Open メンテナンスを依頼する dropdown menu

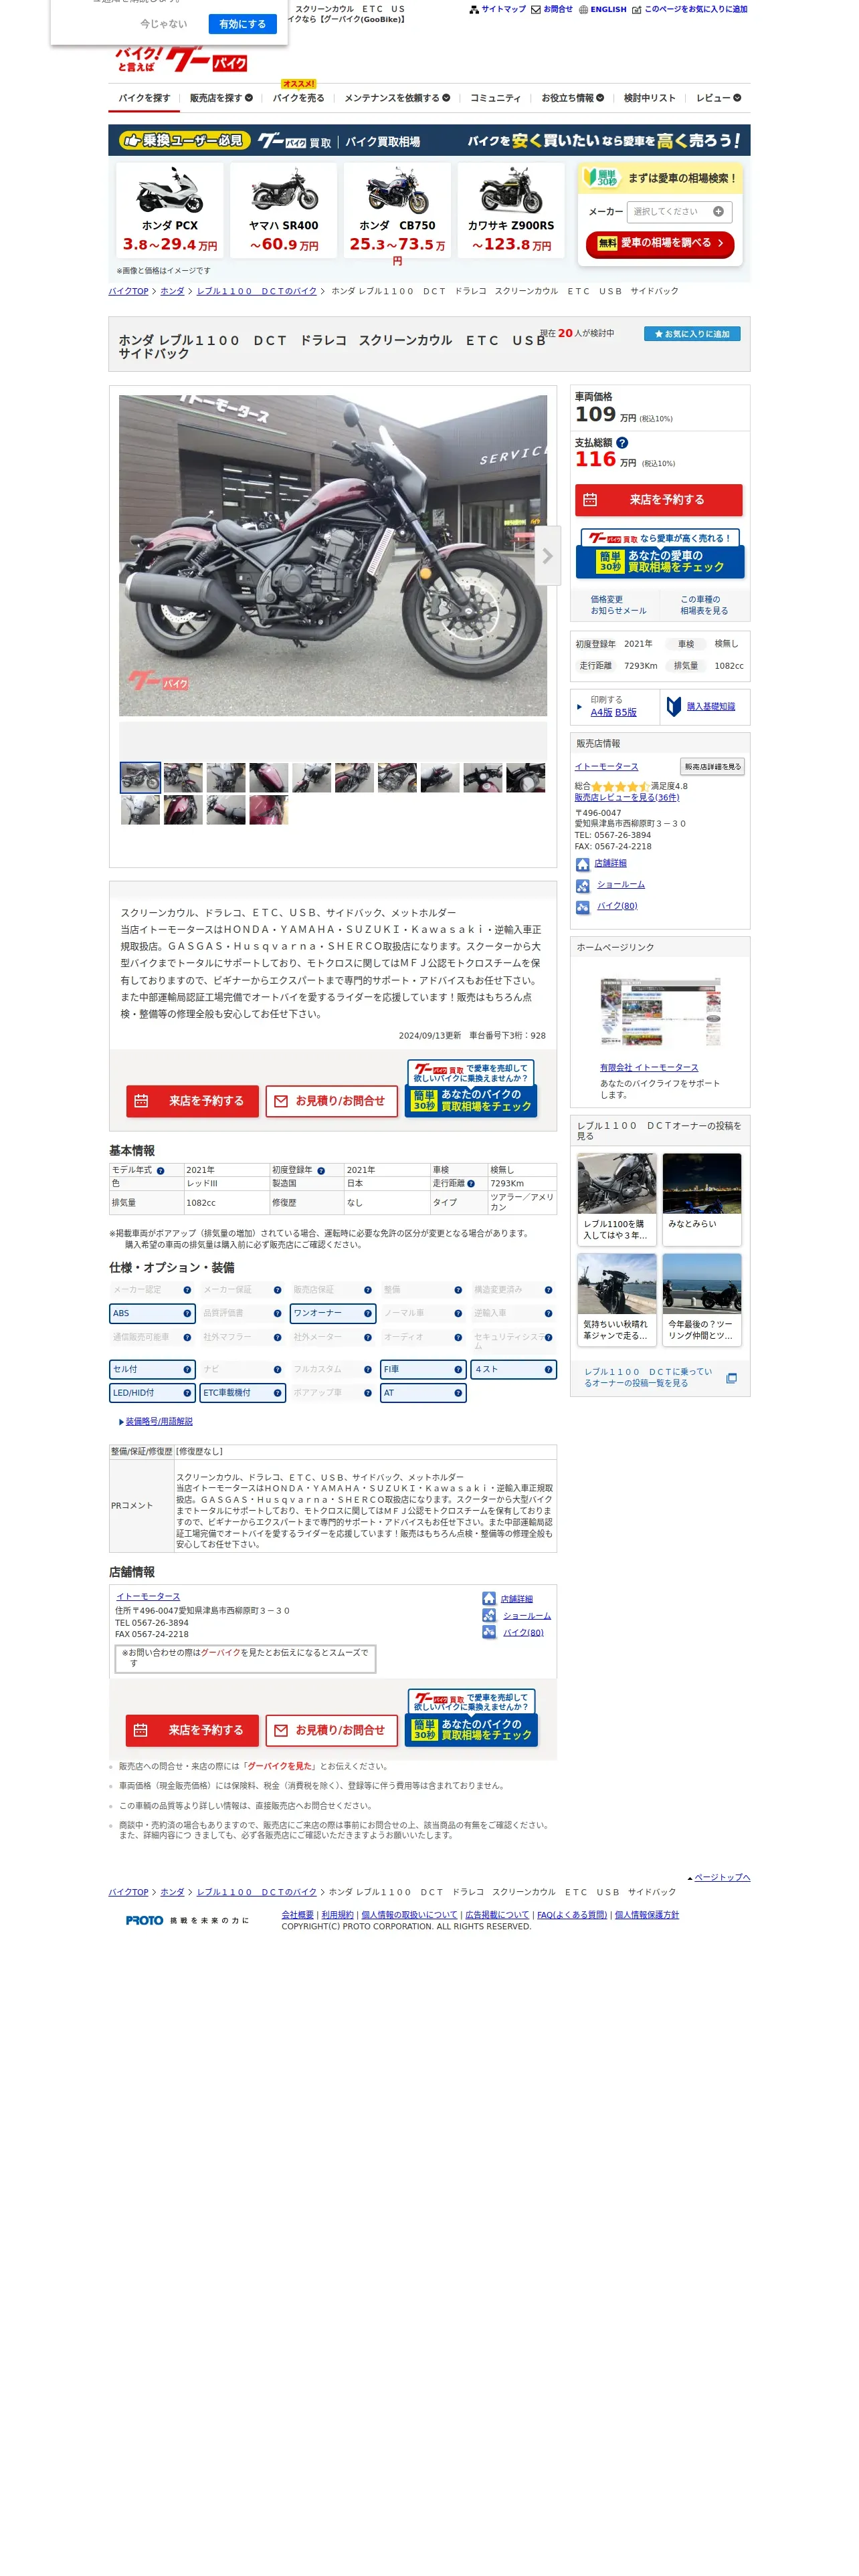pyautogui.click(x=397, y=98)
